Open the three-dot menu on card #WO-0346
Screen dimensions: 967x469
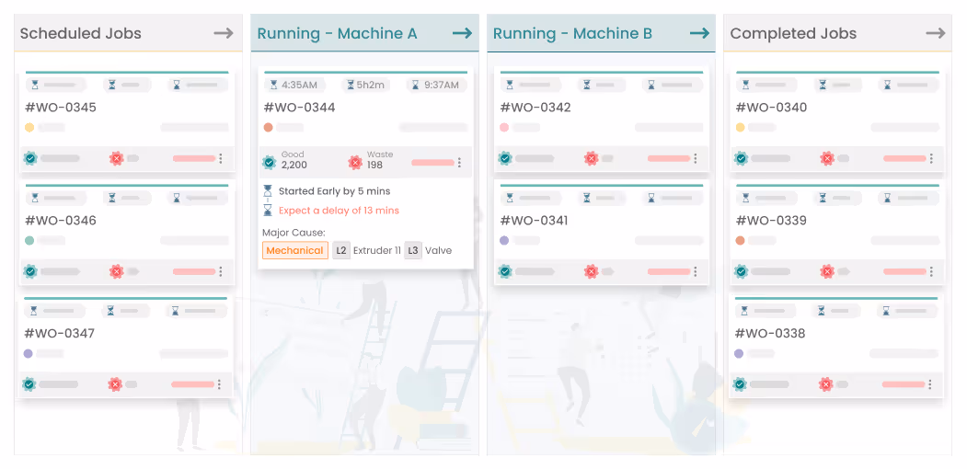pos(221,271)
